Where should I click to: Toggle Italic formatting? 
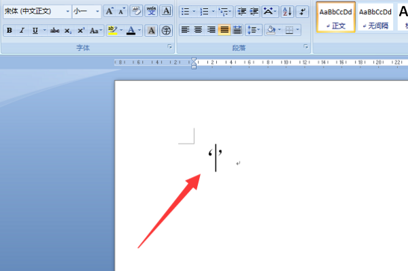click(22, 31)
